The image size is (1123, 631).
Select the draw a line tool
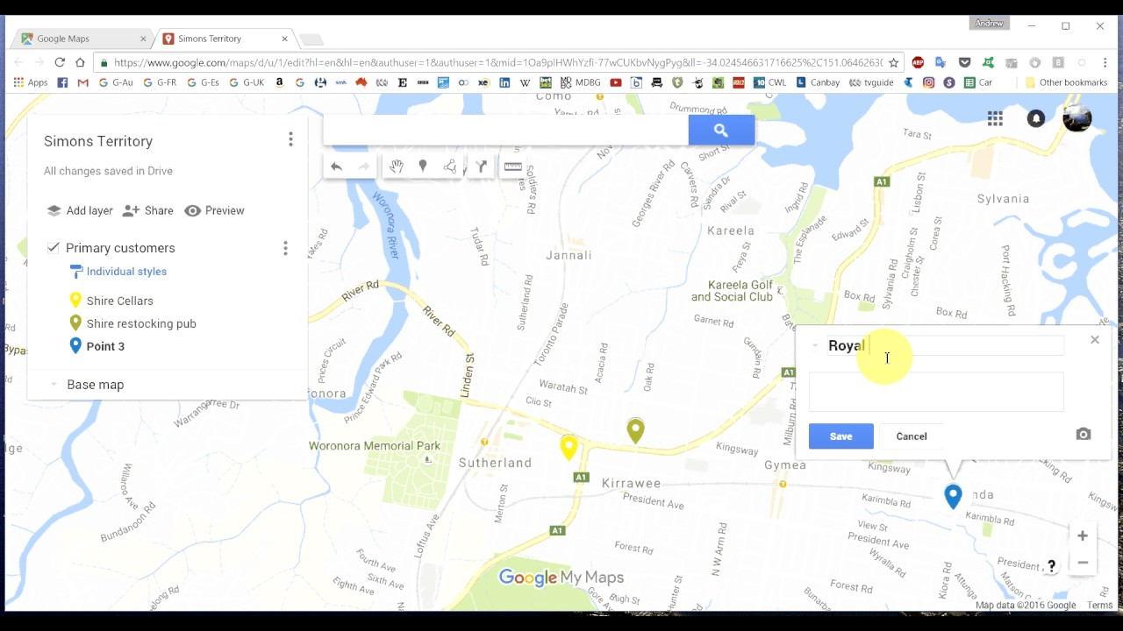click(450, 167)
